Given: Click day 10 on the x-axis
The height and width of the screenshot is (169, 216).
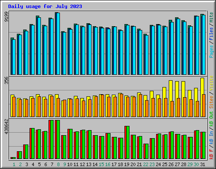Looking at the screenshot, I should point(70,164).
